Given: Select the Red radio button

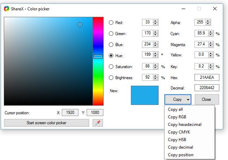Looking at the screenshot, I should point(111,23).
